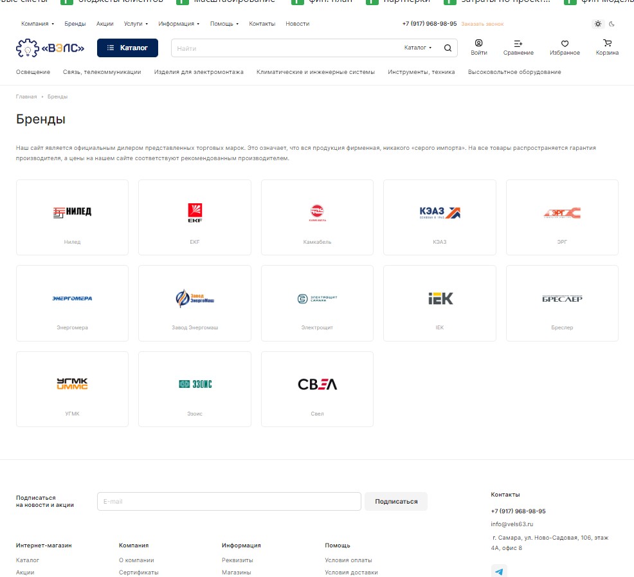Open footer Каталог link
634x577 pixels.
pyautogui.click(x=28, y=560)
